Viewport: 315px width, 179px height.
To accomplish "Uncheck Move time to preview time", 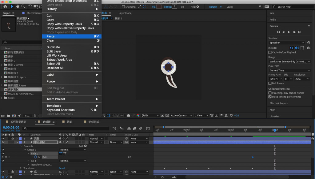I will pyautogui.click(x=270, y=97).
